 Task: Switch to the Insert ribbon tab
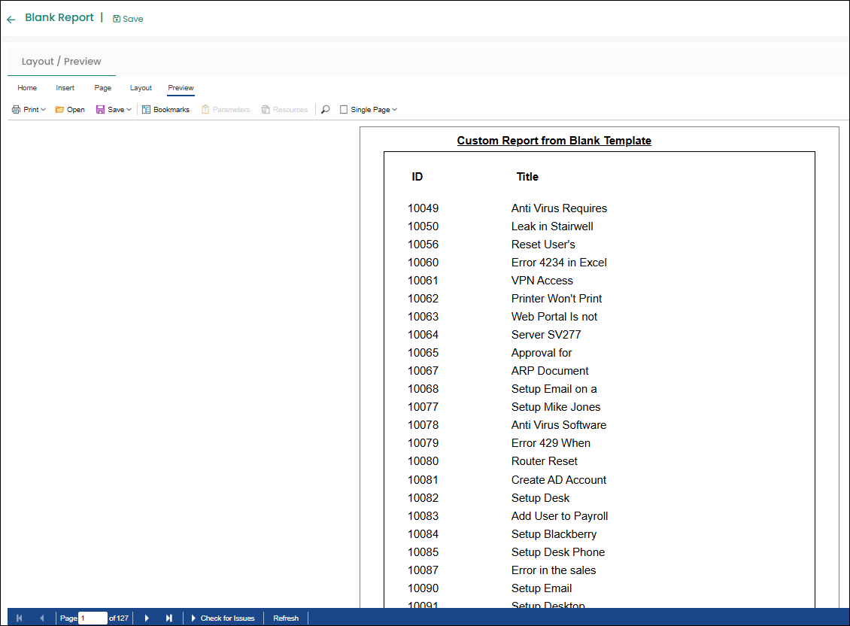[65, 88]
